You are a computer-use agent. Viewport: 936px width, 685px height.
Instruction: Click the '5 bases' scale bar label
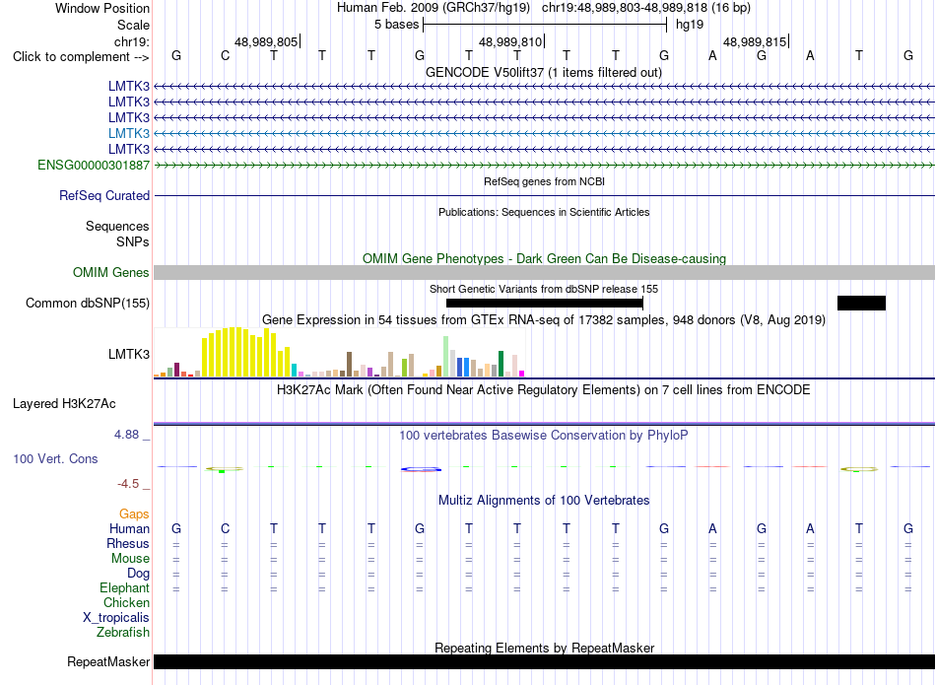pyautogui.click(x=397, y=25)
